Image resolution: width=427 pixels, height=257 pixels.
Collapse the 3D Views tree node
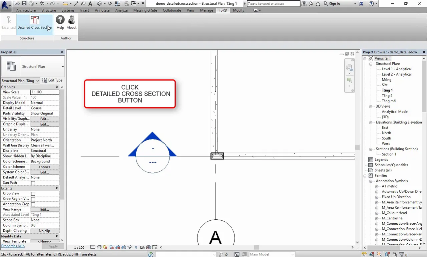[x=371, y=106]
